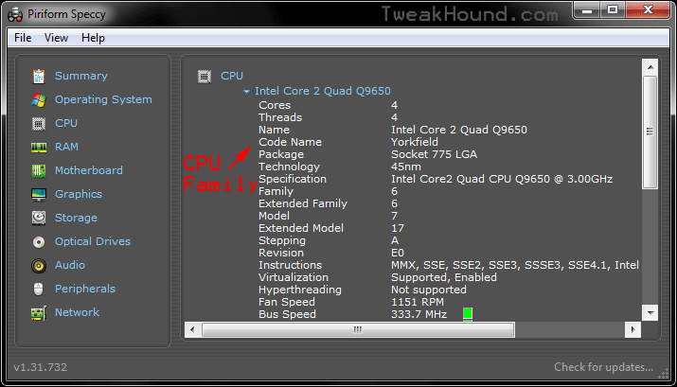677x387 pixels.
Task: Open the File menu
Action: (x=23, y=38)
